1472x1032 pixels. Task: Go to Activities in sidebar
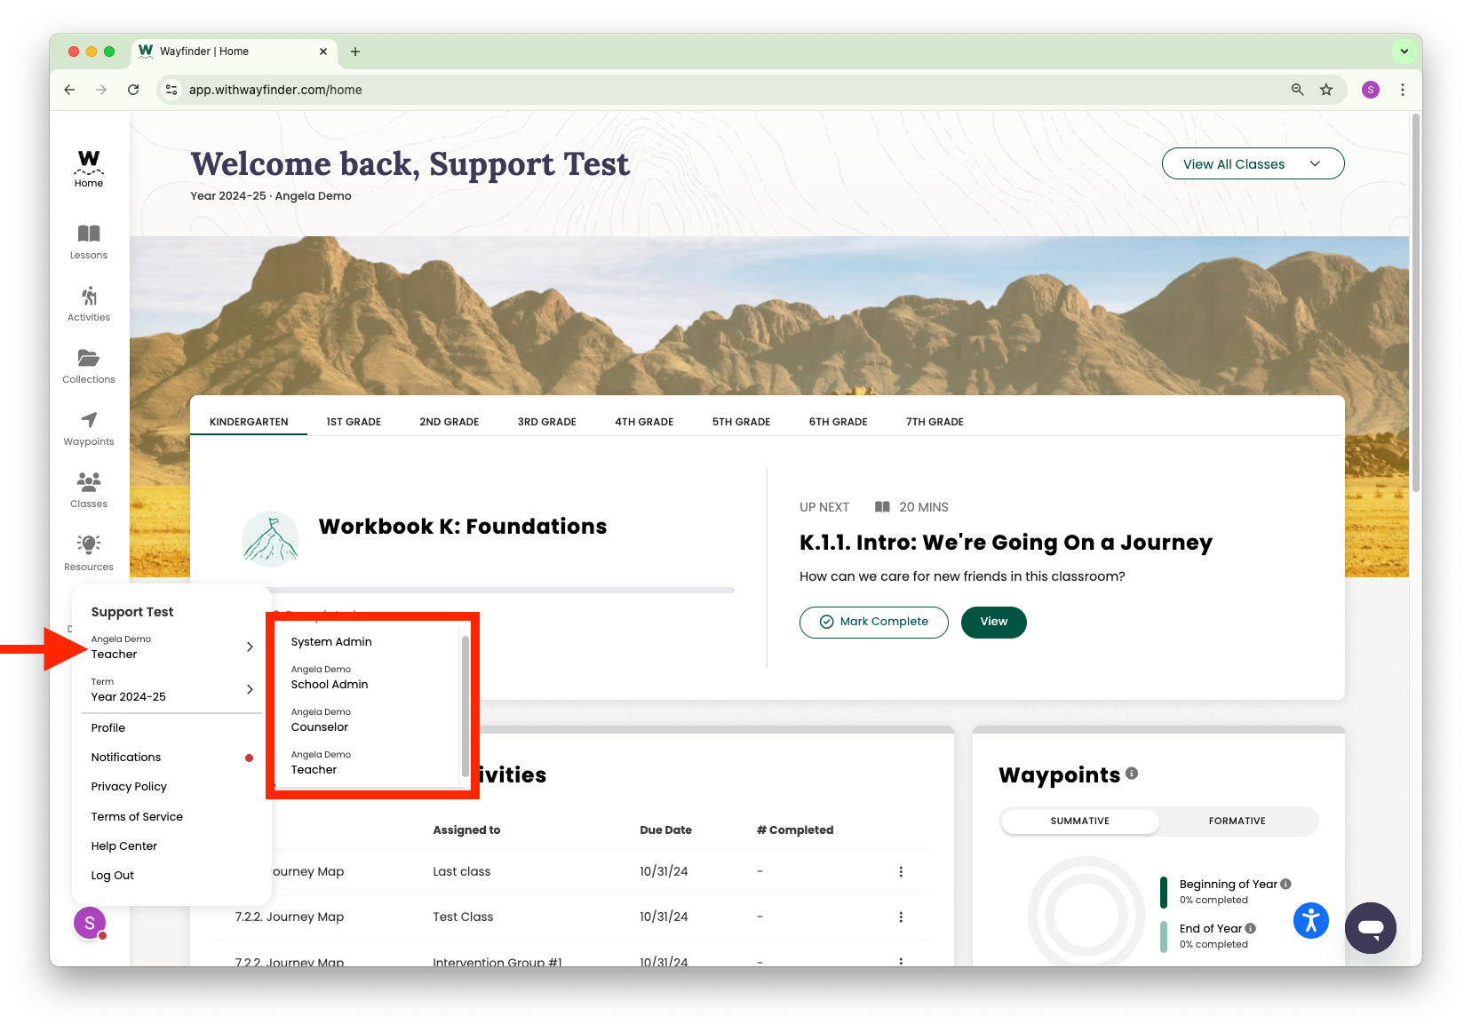point(89,304)
